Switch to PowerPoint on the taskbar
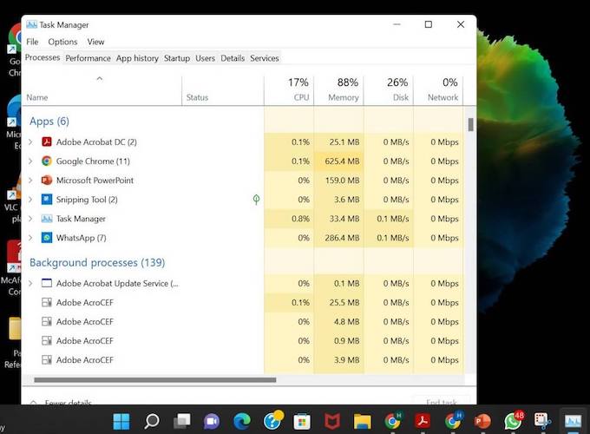The height and width of the screenshot is (434, 590). tap(482, 421)
